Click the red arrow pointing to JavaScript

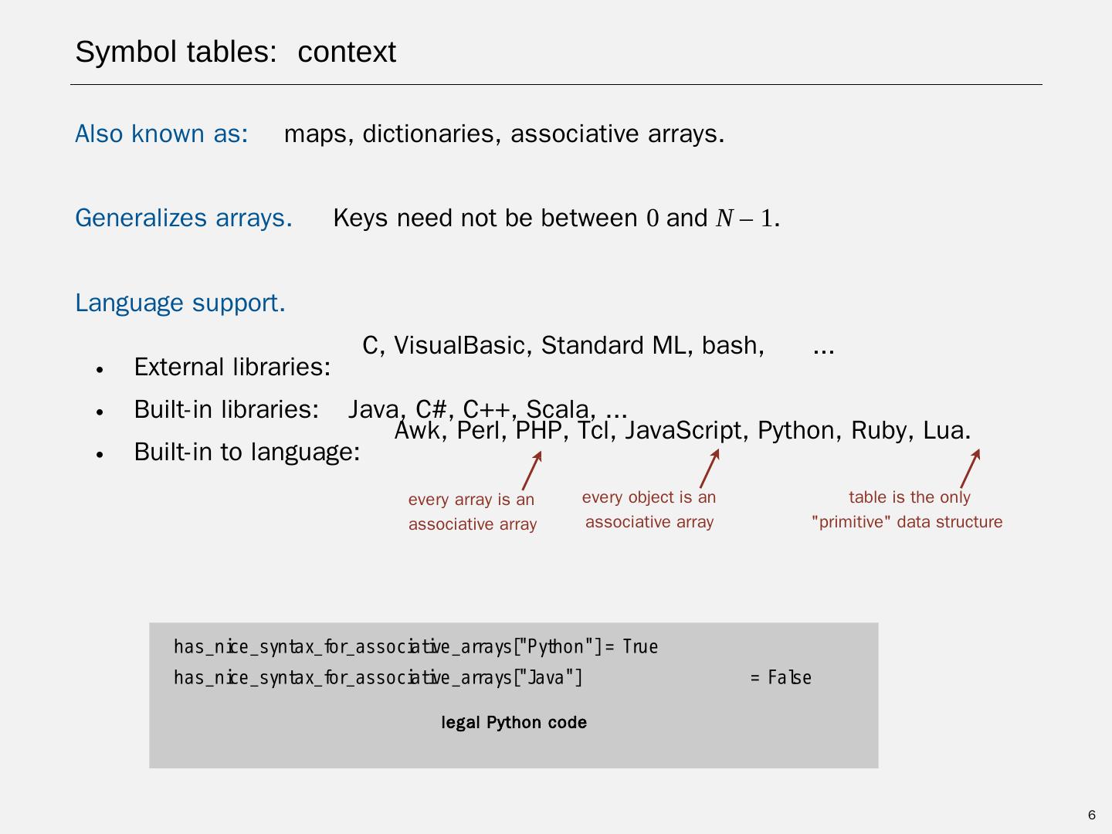(710, 468)
